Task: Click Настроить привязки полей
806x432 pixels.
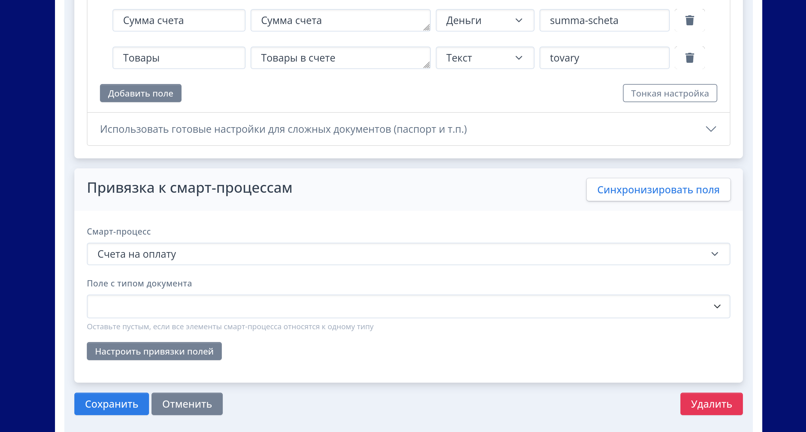Action: [154, 351]
